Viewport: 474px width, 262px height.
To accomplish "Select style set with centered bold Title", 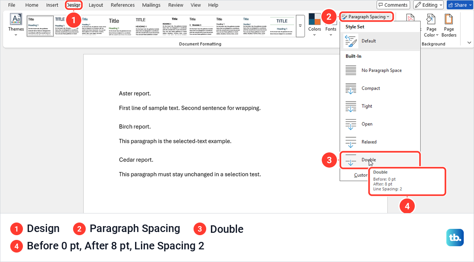I will (x=174, y=26).
